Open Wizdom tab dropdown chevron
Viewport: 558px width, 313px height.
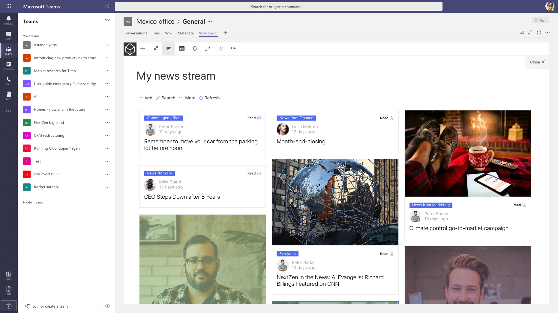[216, 33]
